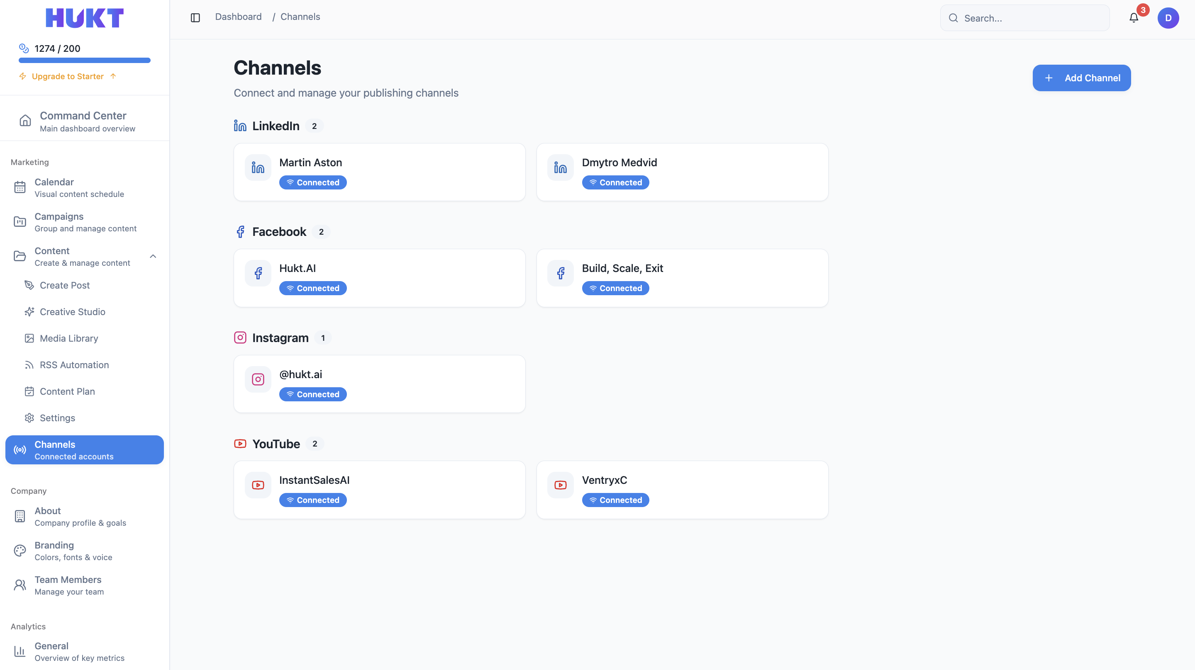Screen dimensions: 1195x670
Task: Click the RSS Automation feed icon
Action: 29,365
